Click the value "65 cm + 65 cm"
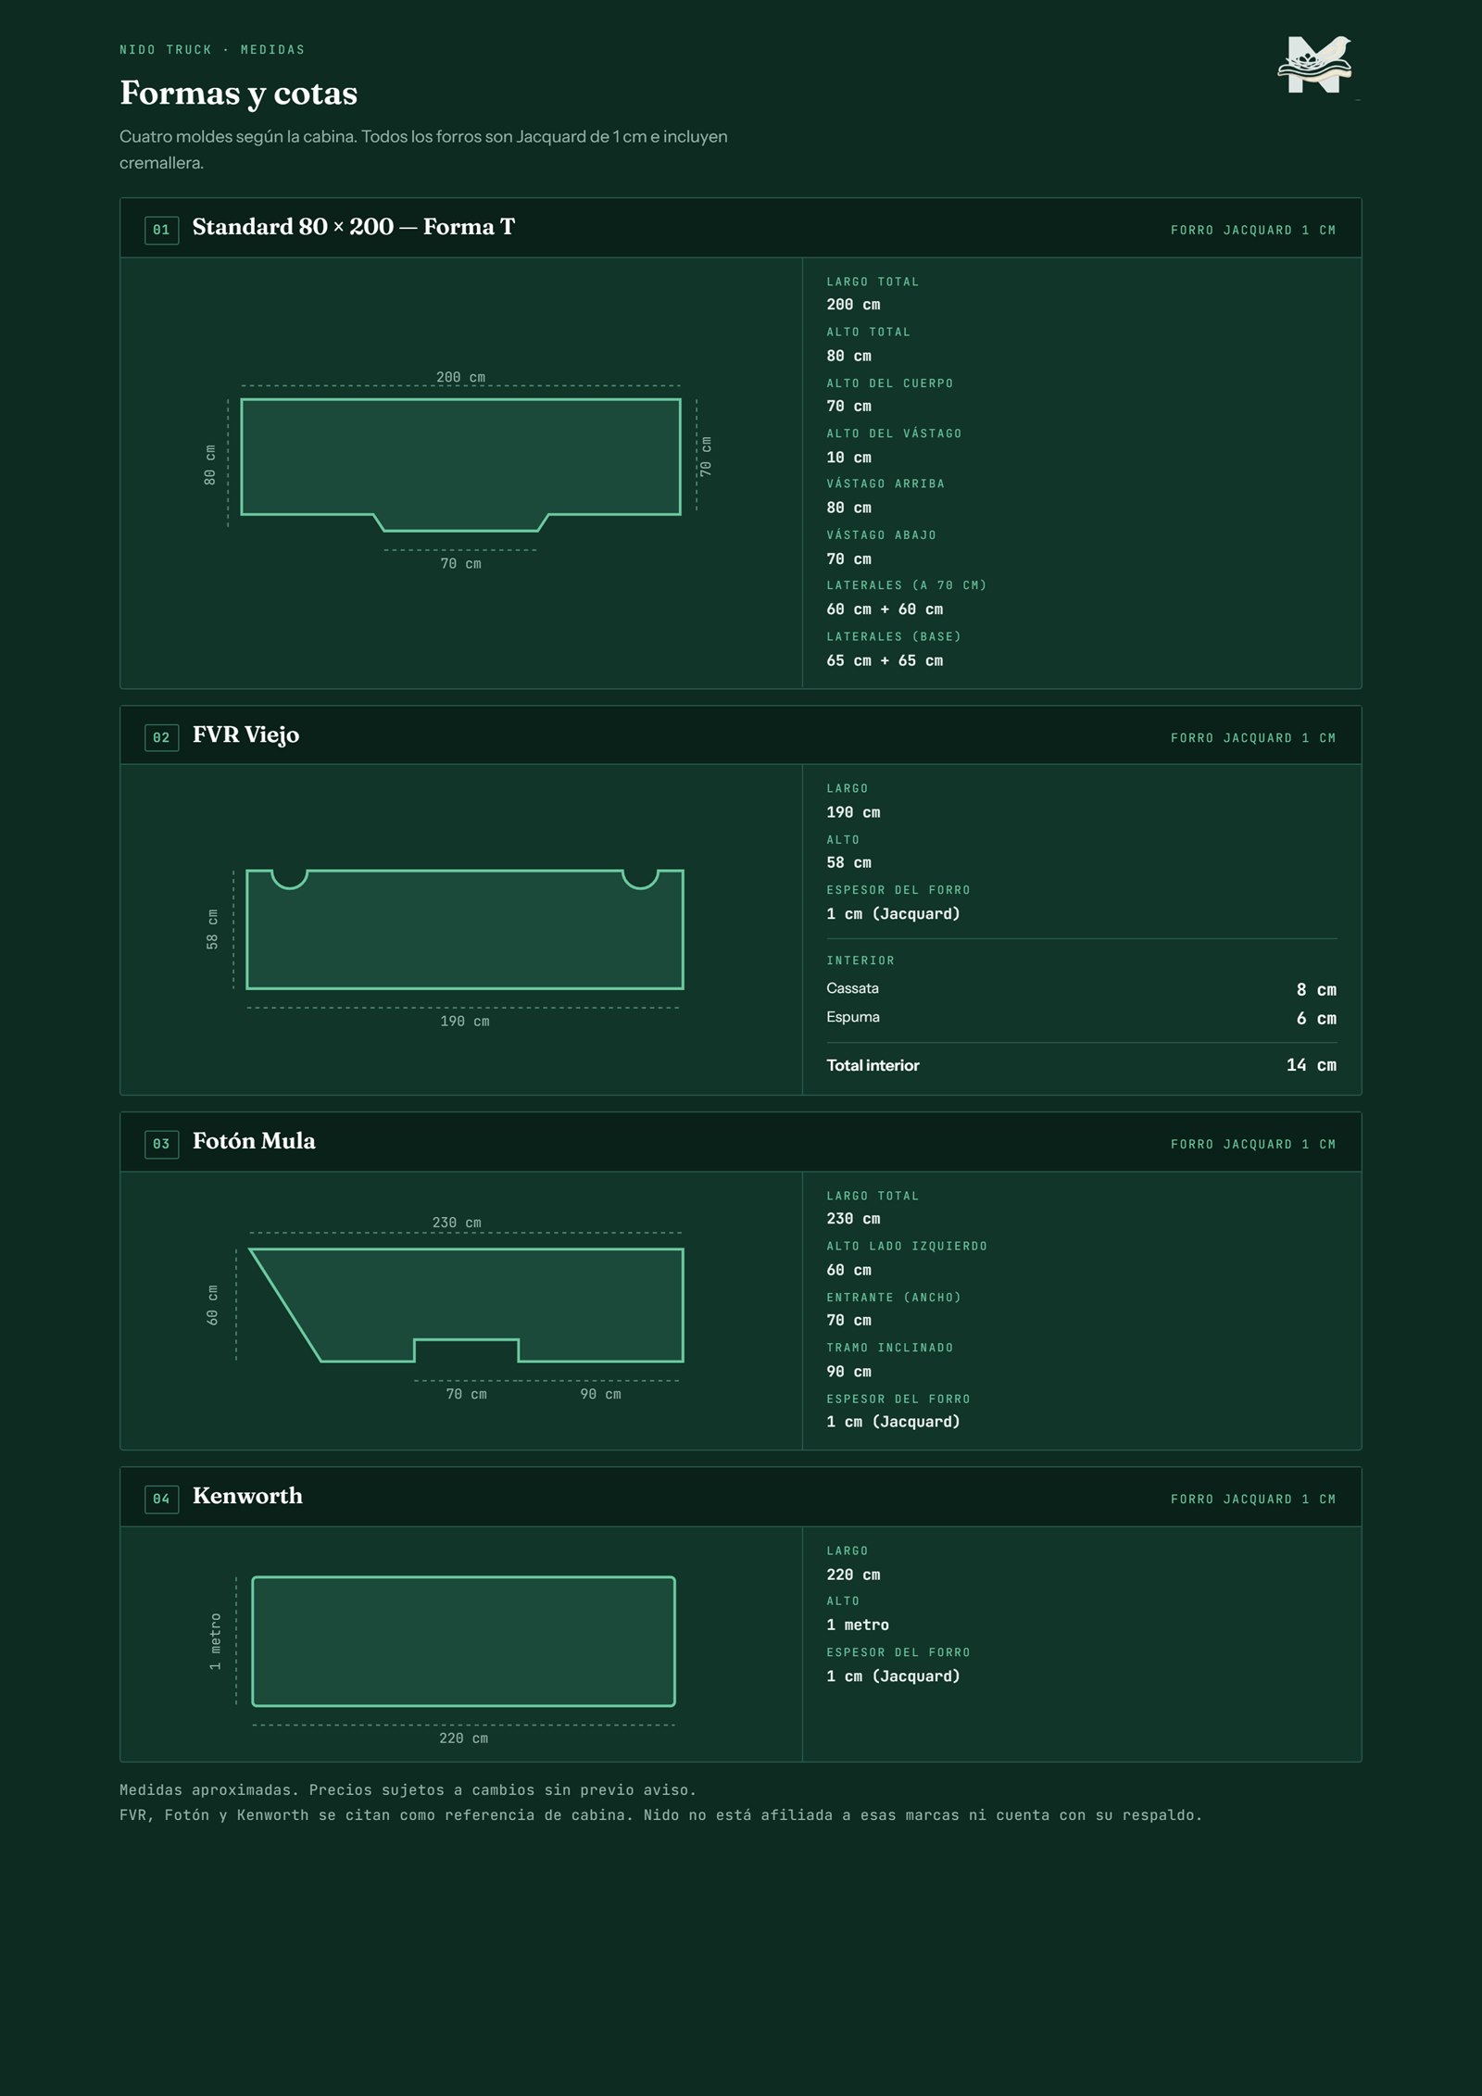Screen dimensions: 1482x2096 (x=885, y=661)
